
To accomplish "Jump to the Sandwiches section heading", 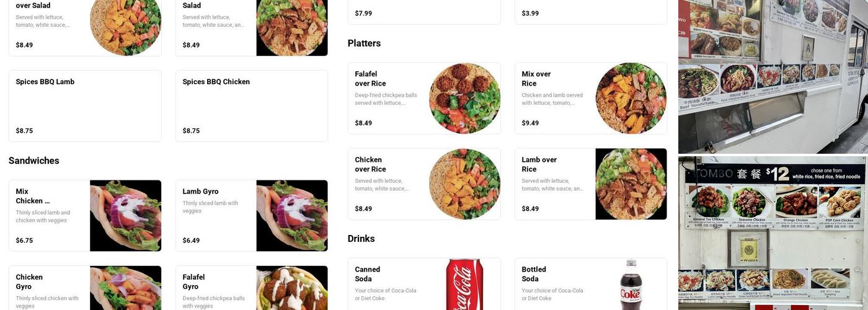I will [x=34, y=161].
